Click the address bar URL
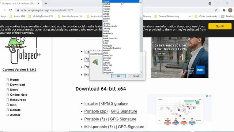234x132 pixels. (47, 10)
